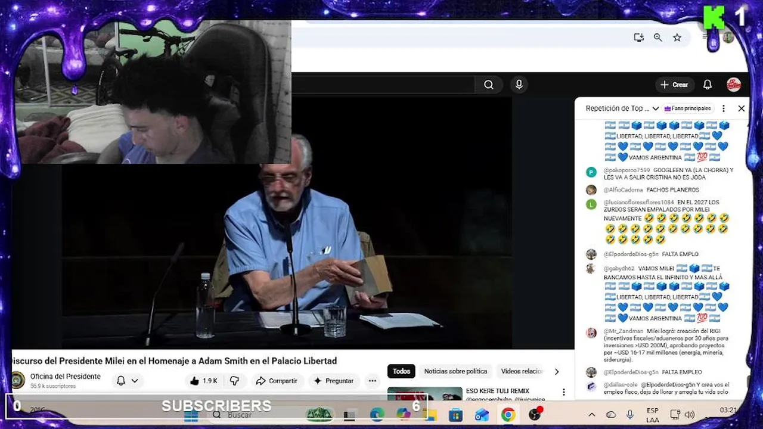The image size is (763, 429).
Task: Open the Oficina del Presidente channel link
Action: coord(66,377)
